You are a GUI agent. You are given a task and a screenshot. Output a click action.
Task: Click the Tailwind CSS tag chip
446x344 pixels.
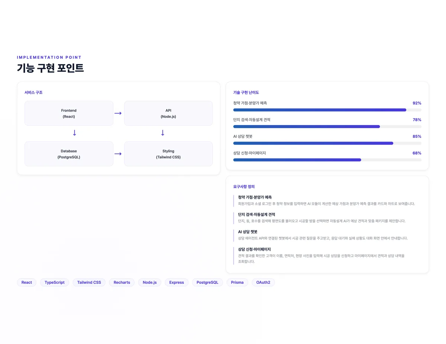89,282
